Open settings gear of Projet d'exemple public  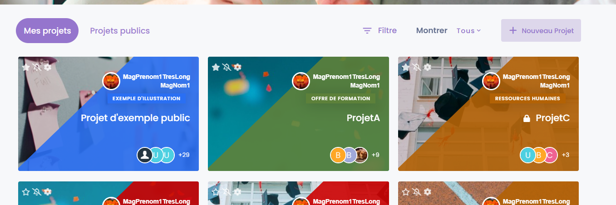[48, 67]
